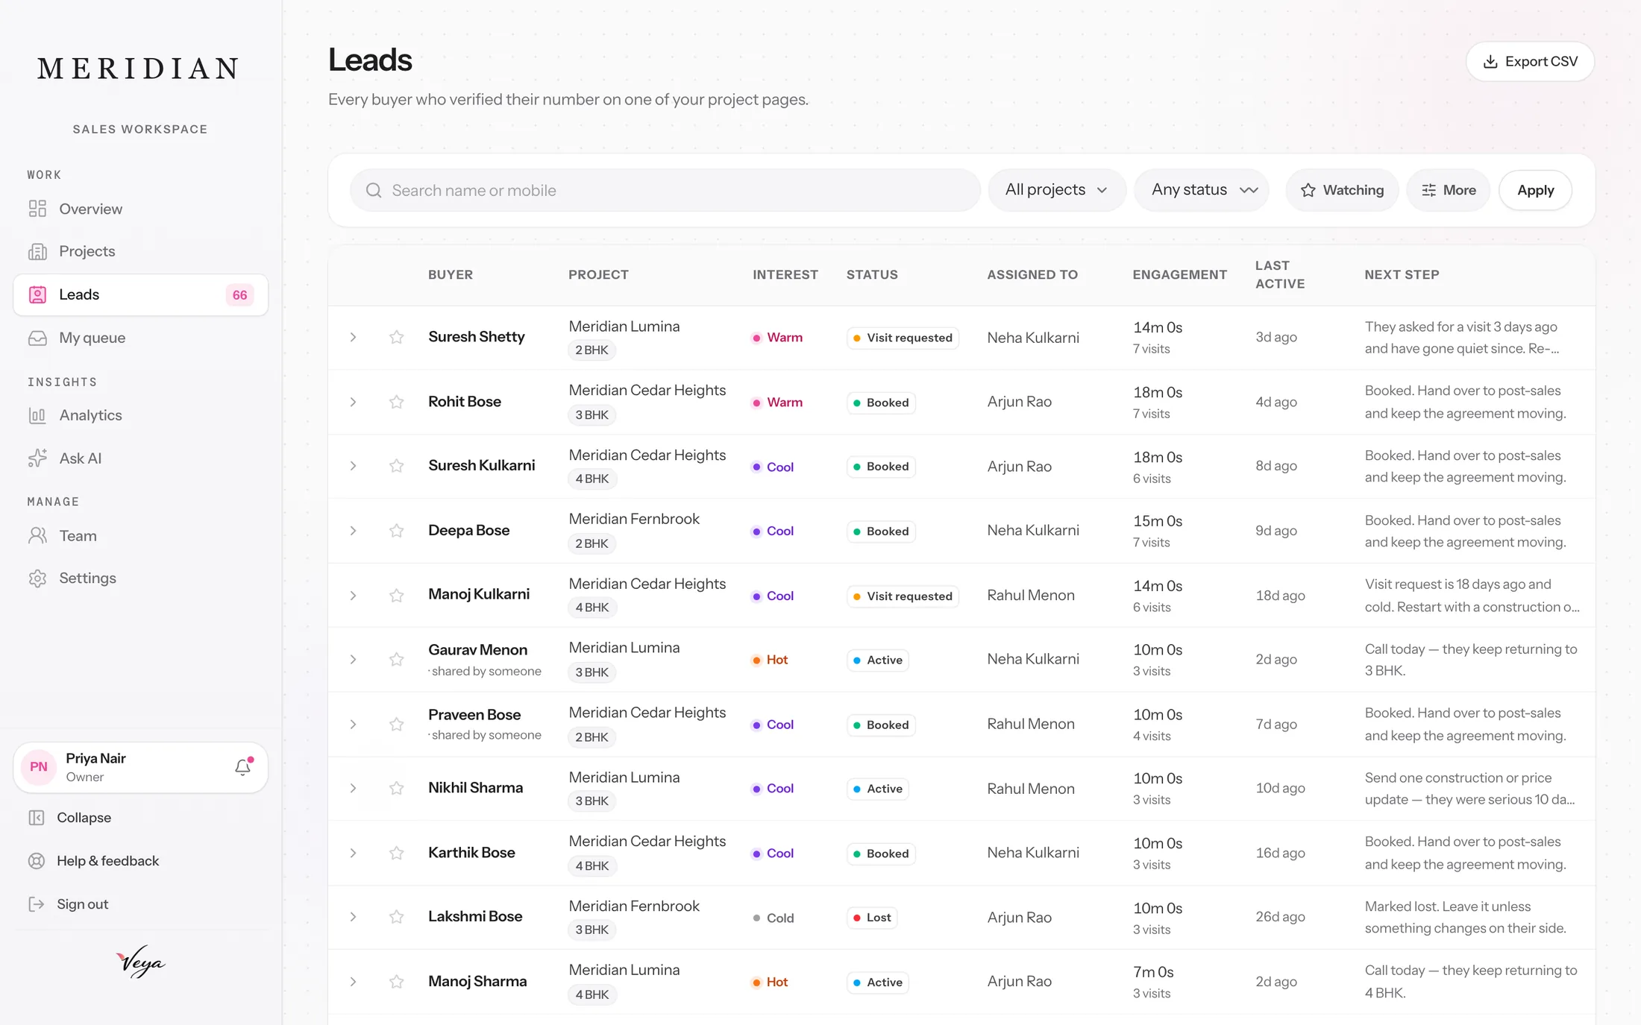Image resolution: width=1641 pixels, height=1025 pixels.
Task: Click the Veya logo at sidebar bottom
Action: pyautogui.click(x=140, y=962)
